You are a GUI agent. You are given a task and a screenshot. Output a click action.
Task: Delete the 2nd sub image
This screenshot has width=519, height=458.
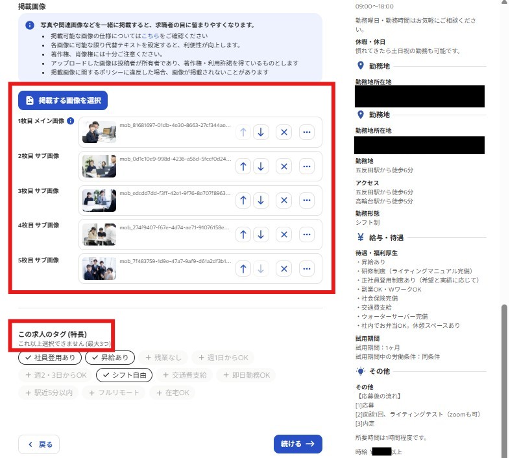(284, 166)
